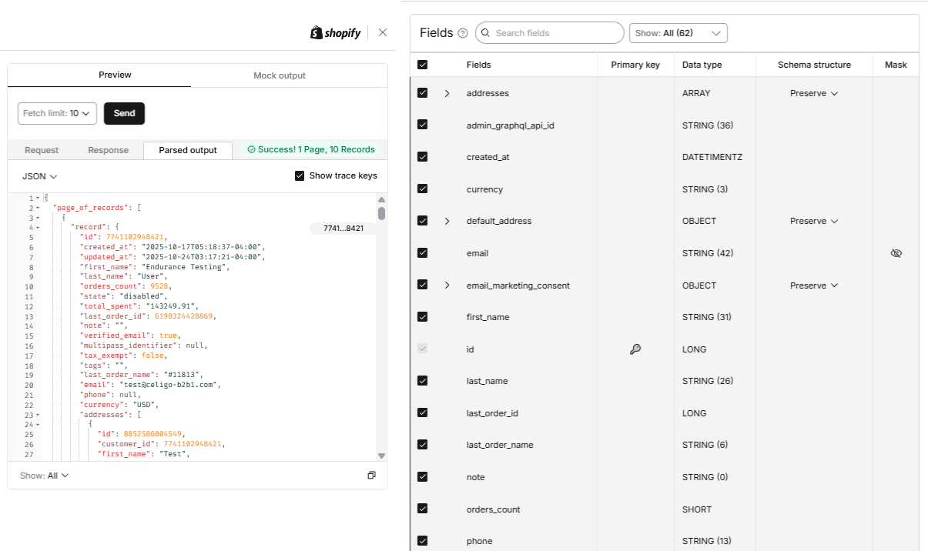Collapse the fold arrow on JSON line 4 record
Image resolution: width=928 pixels, height=551 pixels.
click(38, 228)
